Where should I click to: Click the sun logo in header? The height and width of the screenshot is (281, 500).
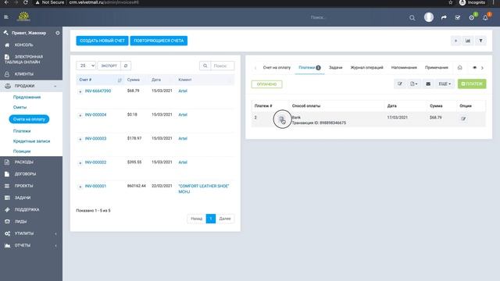pyautogui.click(x=23, y=16)
